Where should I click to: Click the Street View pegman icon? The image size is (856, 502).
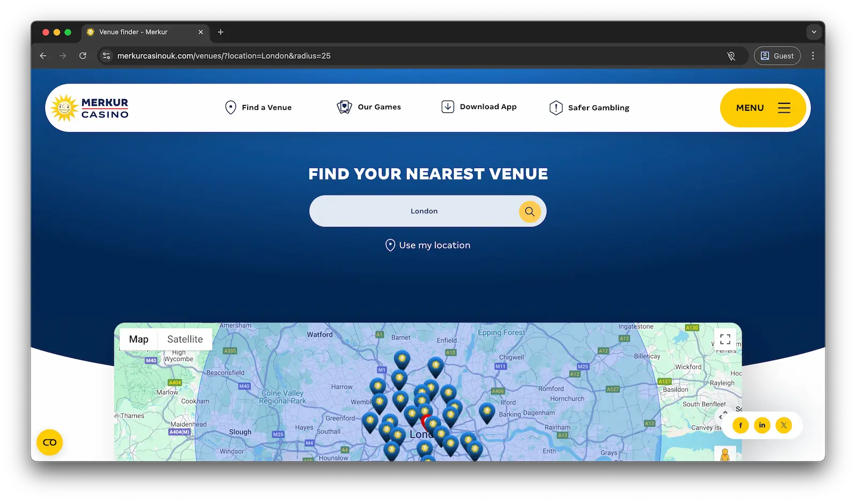click(725, 454)
